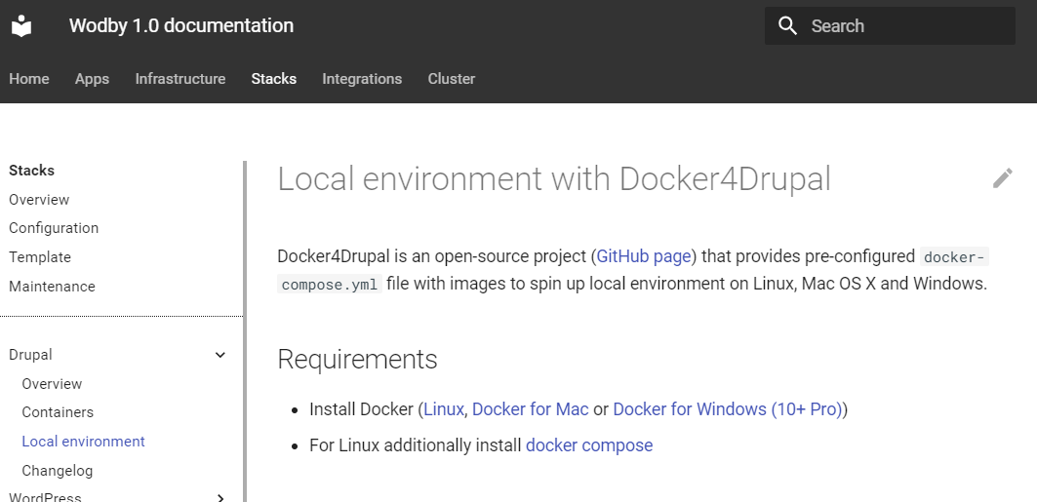Click the Wodby book logo icon
This screenshot has height=502, width=1037.
point(21,25)
